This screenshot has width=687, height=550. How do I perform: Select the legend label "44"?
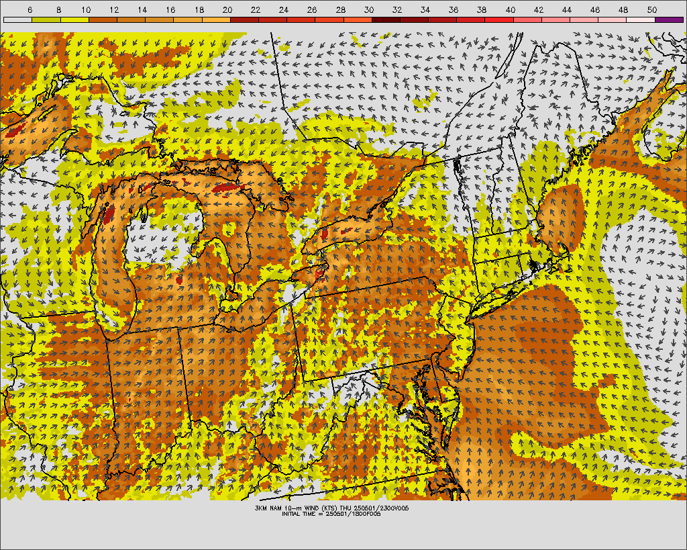tap(566, 9)
